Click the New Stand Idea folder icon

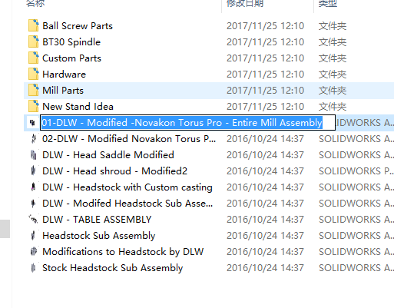pos(34,106)
